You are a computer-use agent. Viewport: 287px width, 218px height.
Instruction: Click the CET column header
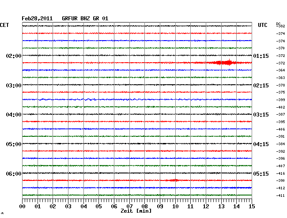pos(4,25)
